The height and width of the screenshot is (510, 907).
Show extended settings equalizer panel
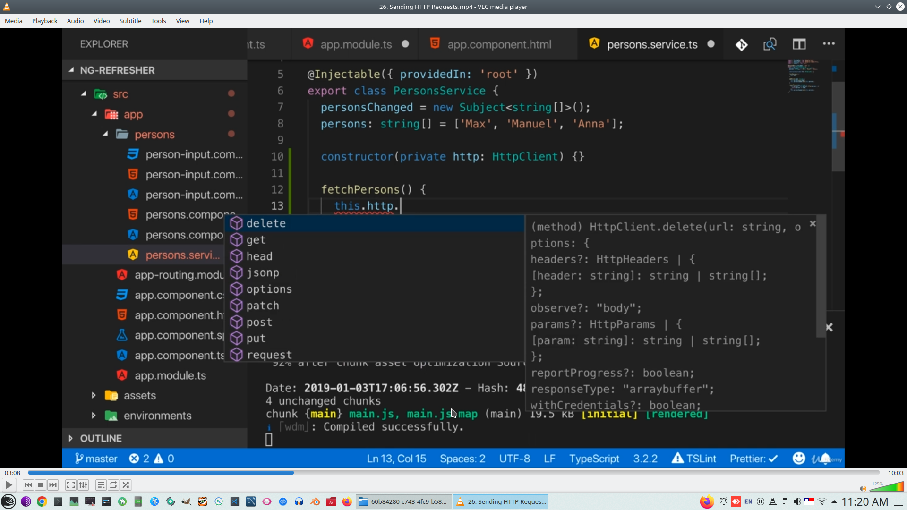tap(83, 485)
